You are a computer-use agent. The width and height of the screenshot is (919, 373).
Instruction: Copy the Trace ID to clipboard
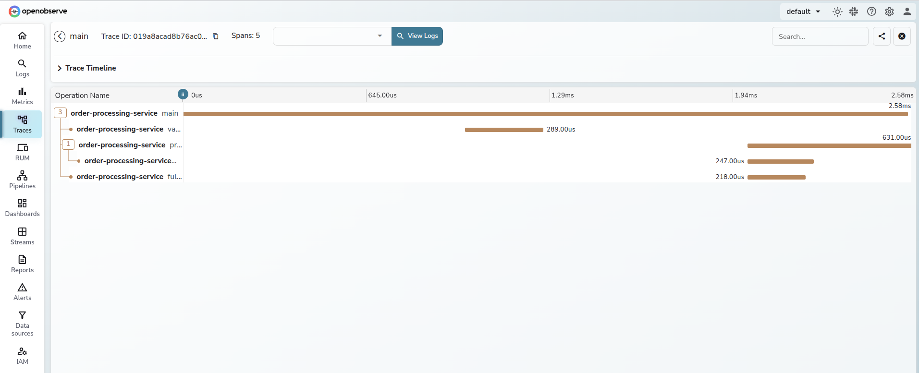point(216,36)
